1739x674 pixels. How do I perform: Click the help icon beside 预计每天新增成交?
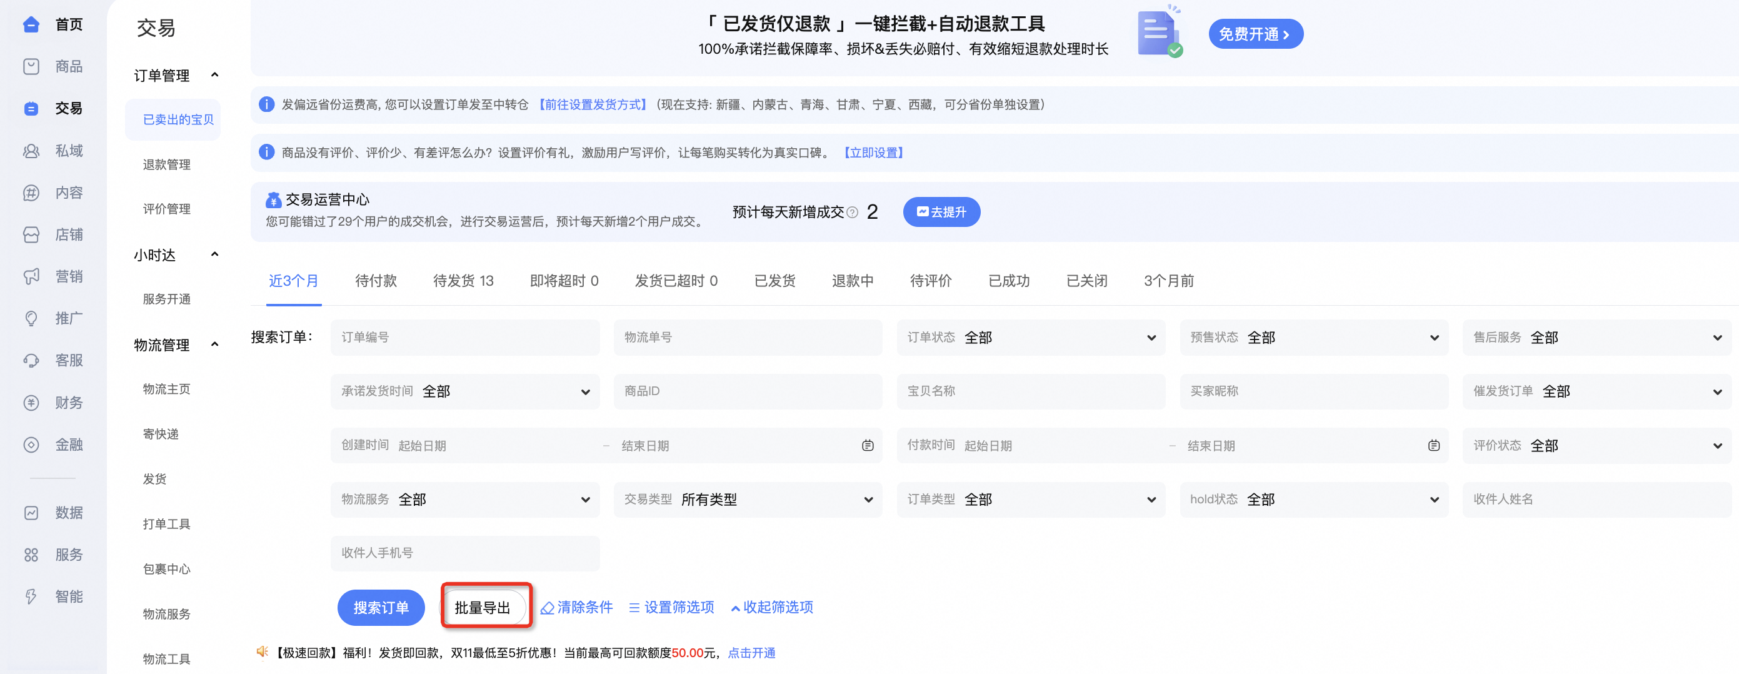point(852,212)
